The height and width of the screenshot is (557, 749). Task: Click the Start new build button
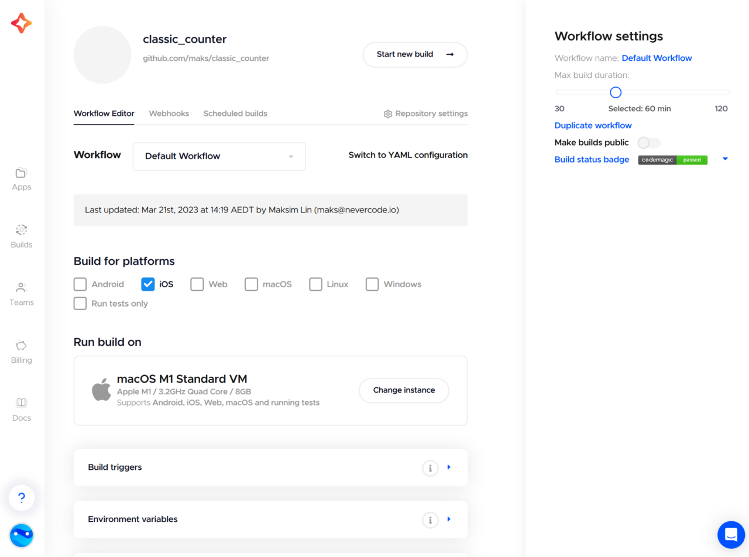point(415,54)
